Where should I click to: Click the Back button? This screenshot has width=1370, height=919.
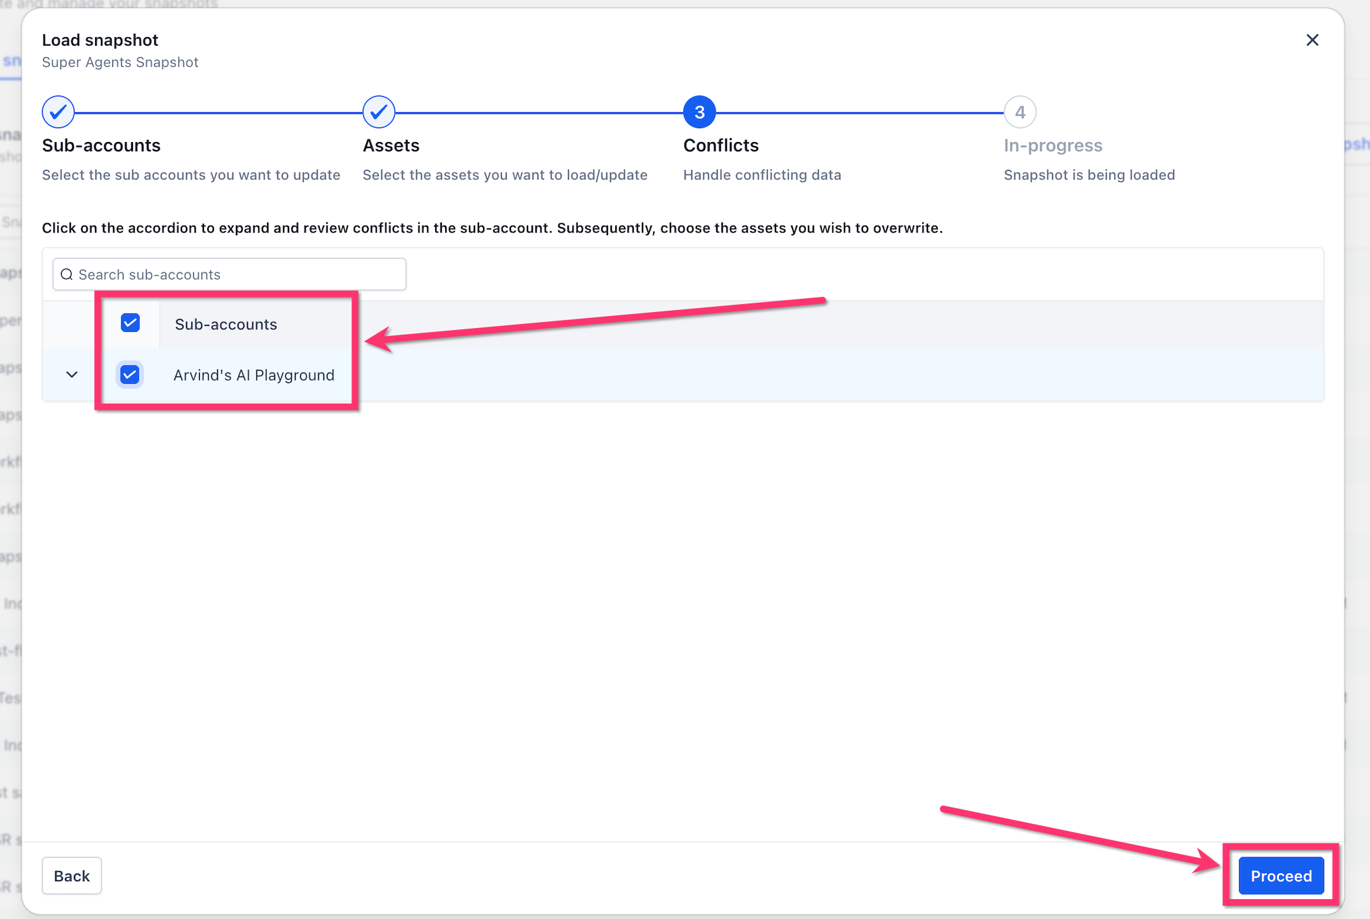[x=72, y=876]
